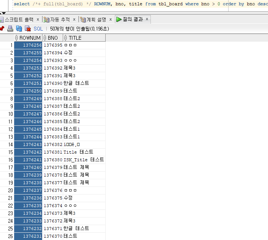The width and height of the screenshot is (268, 240).
Task: Click the panel collapse arrows above the tabs
Action: tap(3, 13)
